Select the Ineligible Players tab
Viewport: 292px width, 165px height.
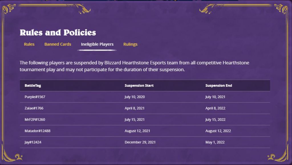click(x=97, y=44)
